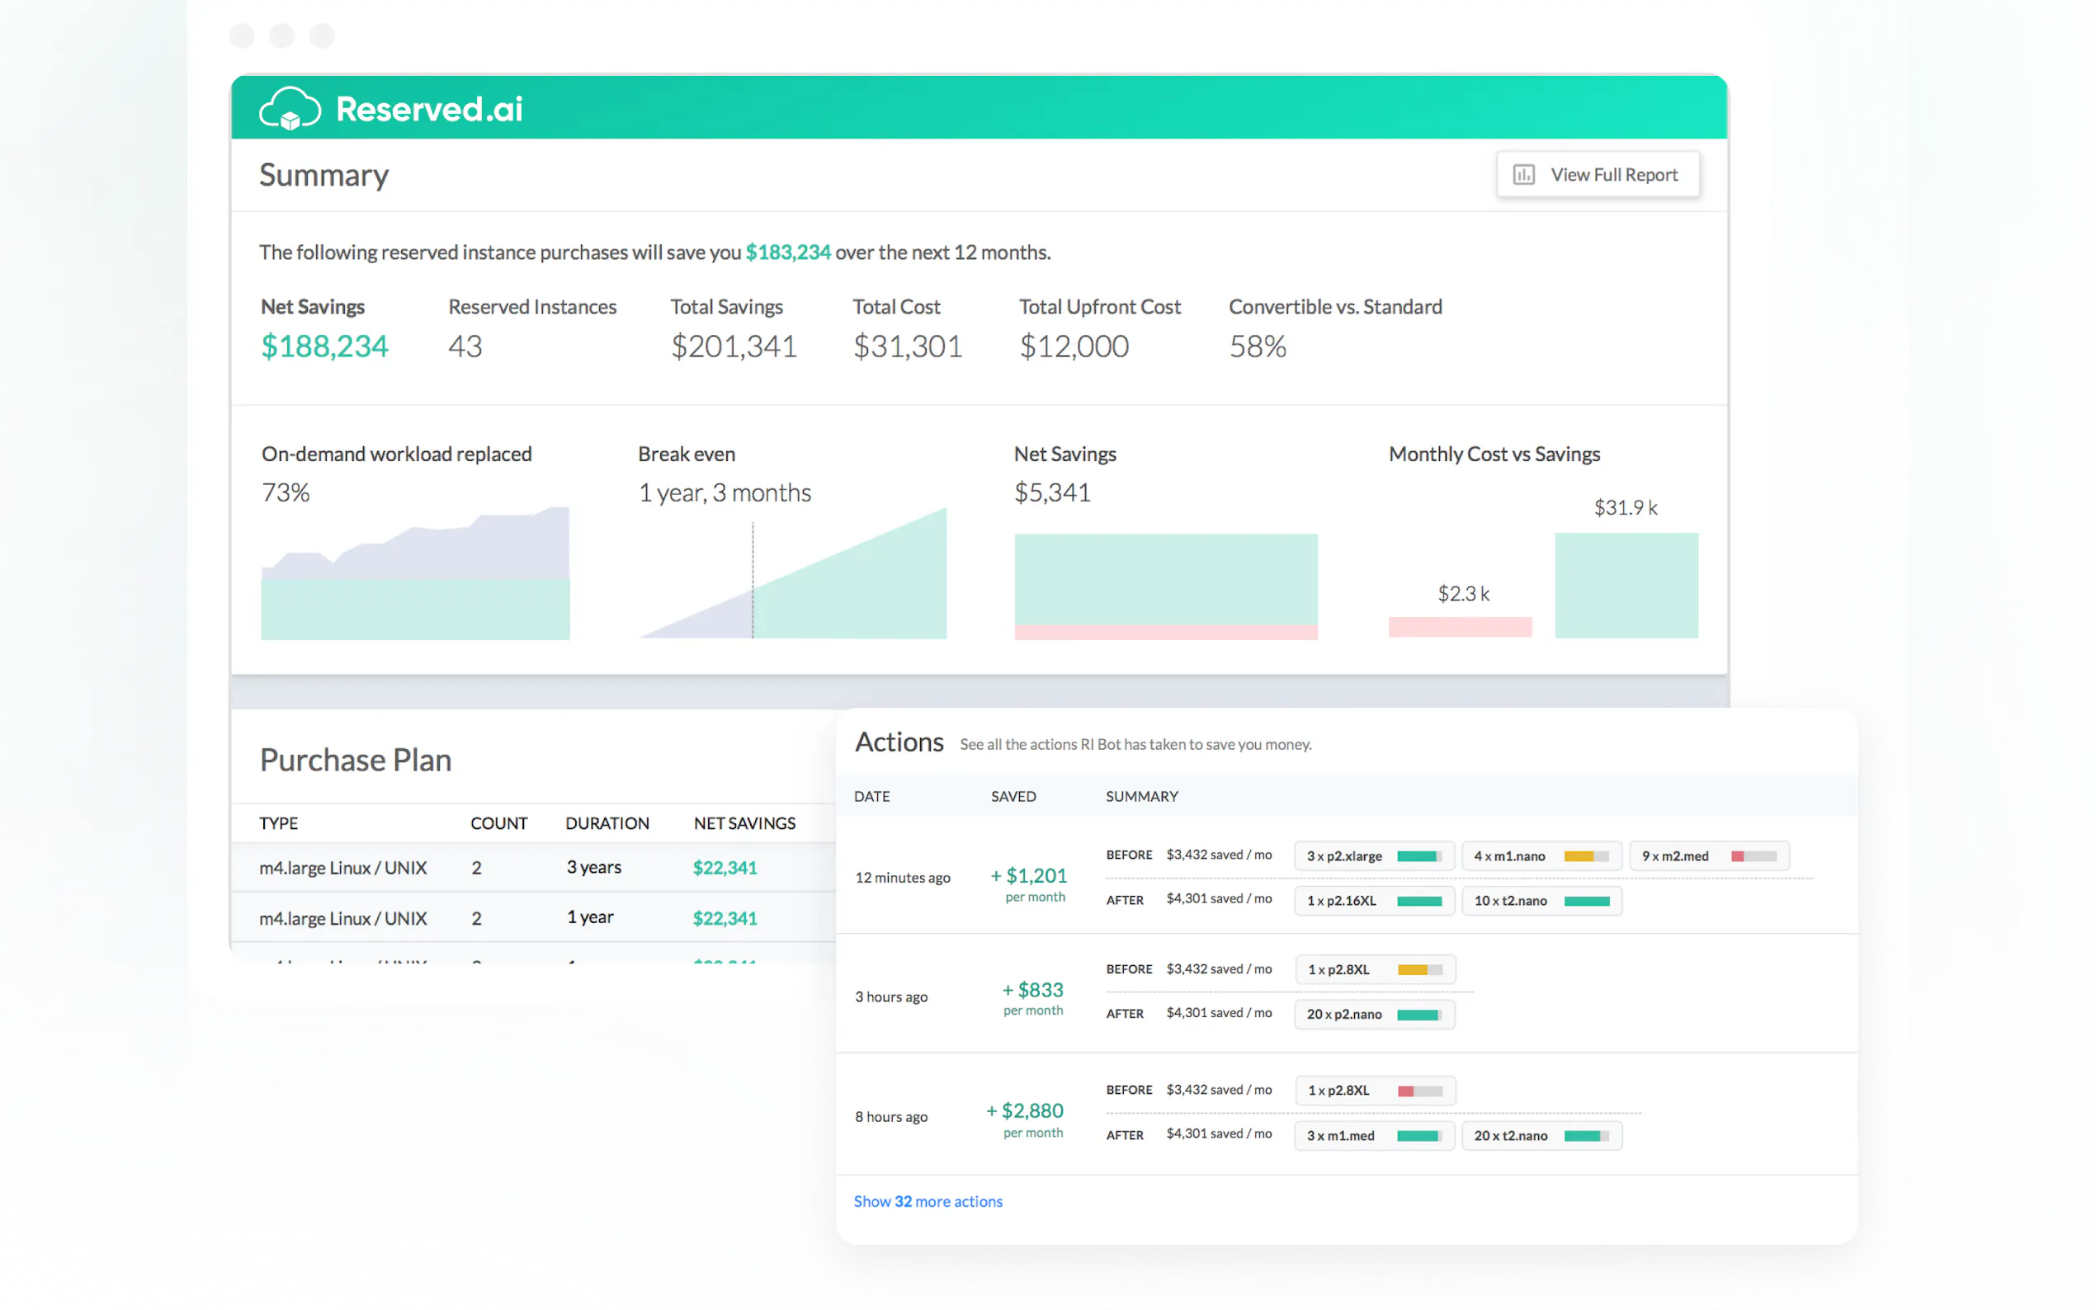Click the pink $2.3 k monthly cost bar
This screenshot has height=1310, width=2096.
click(x=1459, y=627)
